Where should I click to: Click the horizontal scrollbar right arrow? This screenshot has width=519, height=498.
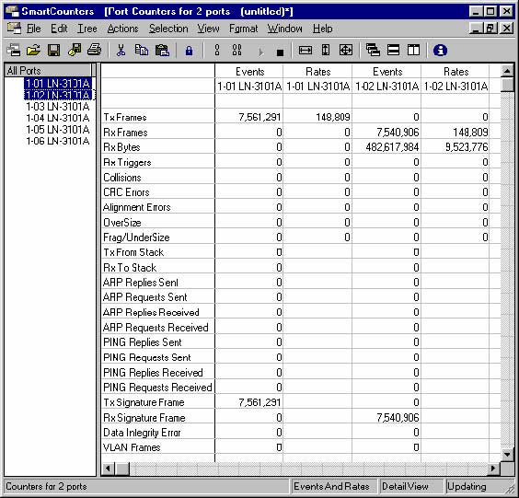494,469
